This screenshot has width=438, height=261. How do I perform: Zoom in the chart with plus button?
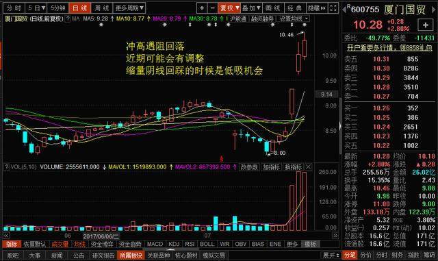point(202,8)
